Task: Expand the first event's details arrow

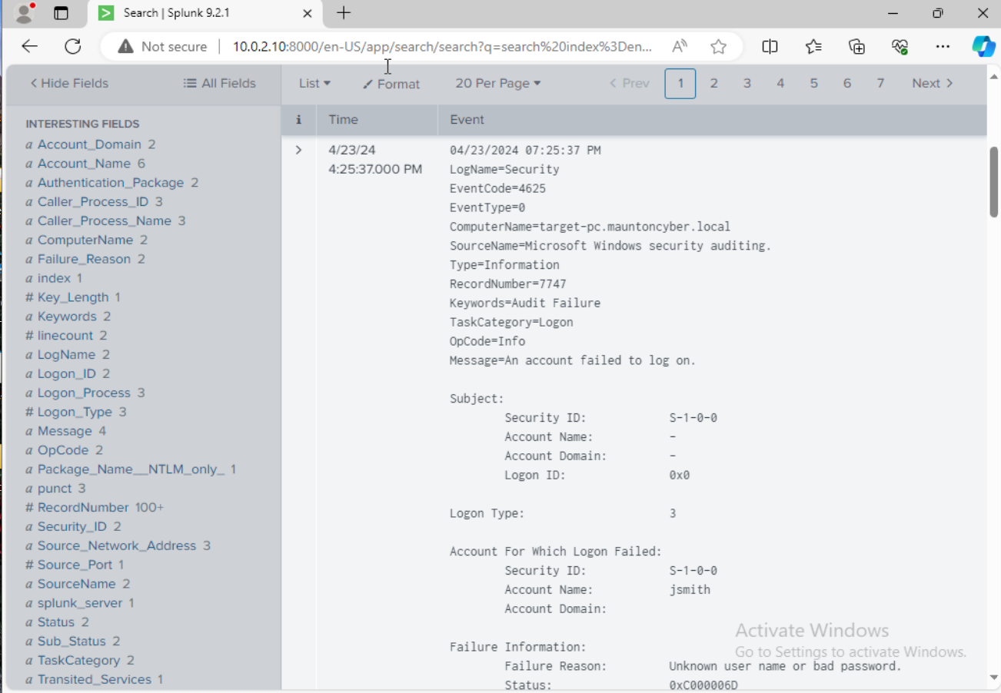Action: (298, 150)
